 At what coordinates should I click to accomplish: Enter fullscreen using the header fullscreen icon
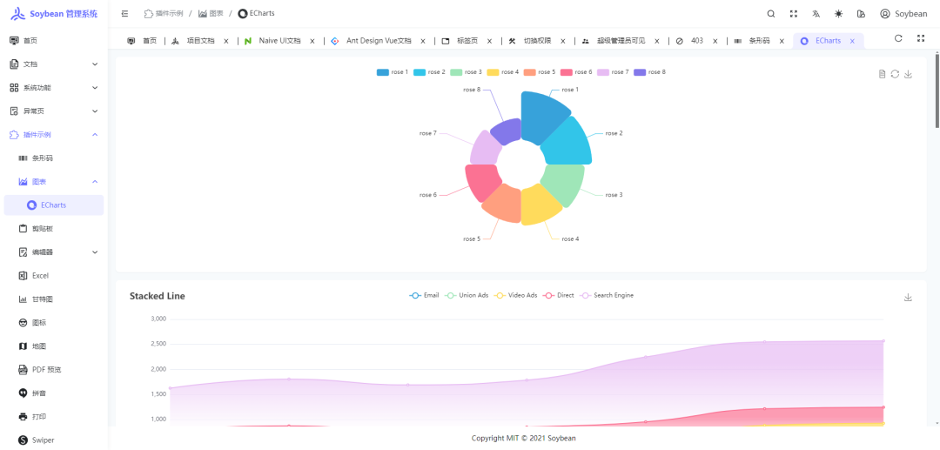(x=794, y=14)
